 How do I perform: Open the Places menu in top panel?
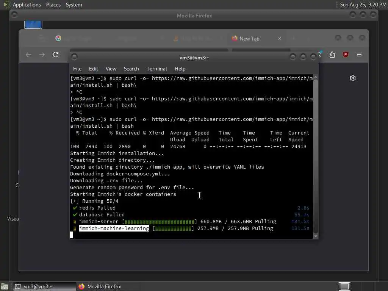[53, 5]
